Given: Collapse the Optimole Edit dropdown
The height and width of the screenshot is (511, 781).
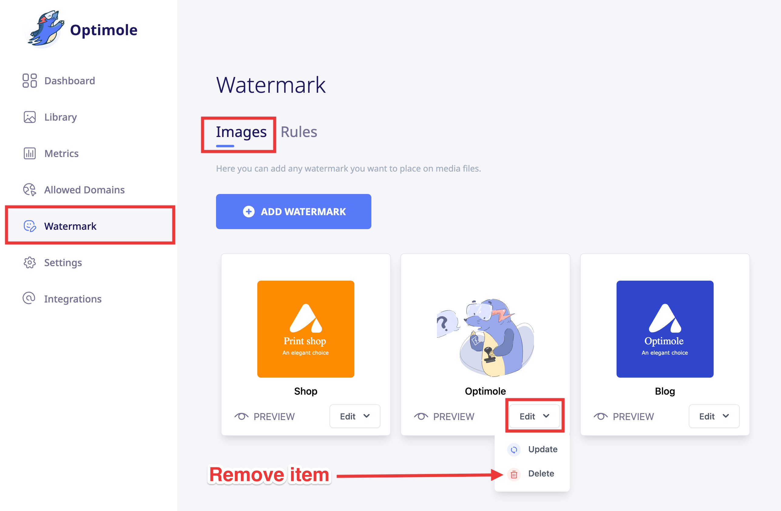Looking at the screenshot, I should click(534, 416).
